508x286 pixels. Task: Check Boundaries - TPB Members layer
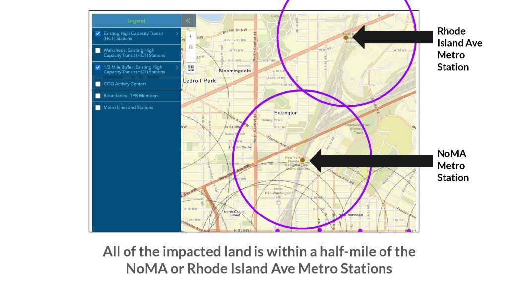(98, 96)
